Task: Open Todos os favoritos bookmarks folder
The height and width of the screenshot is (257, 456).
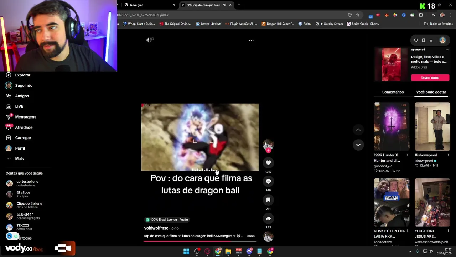Action: coord(438,24)
